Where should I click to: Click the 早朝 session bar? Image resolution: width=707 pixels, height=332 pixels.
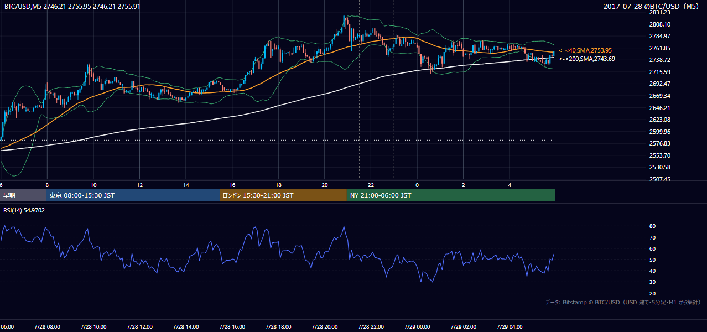pos(23,195)
